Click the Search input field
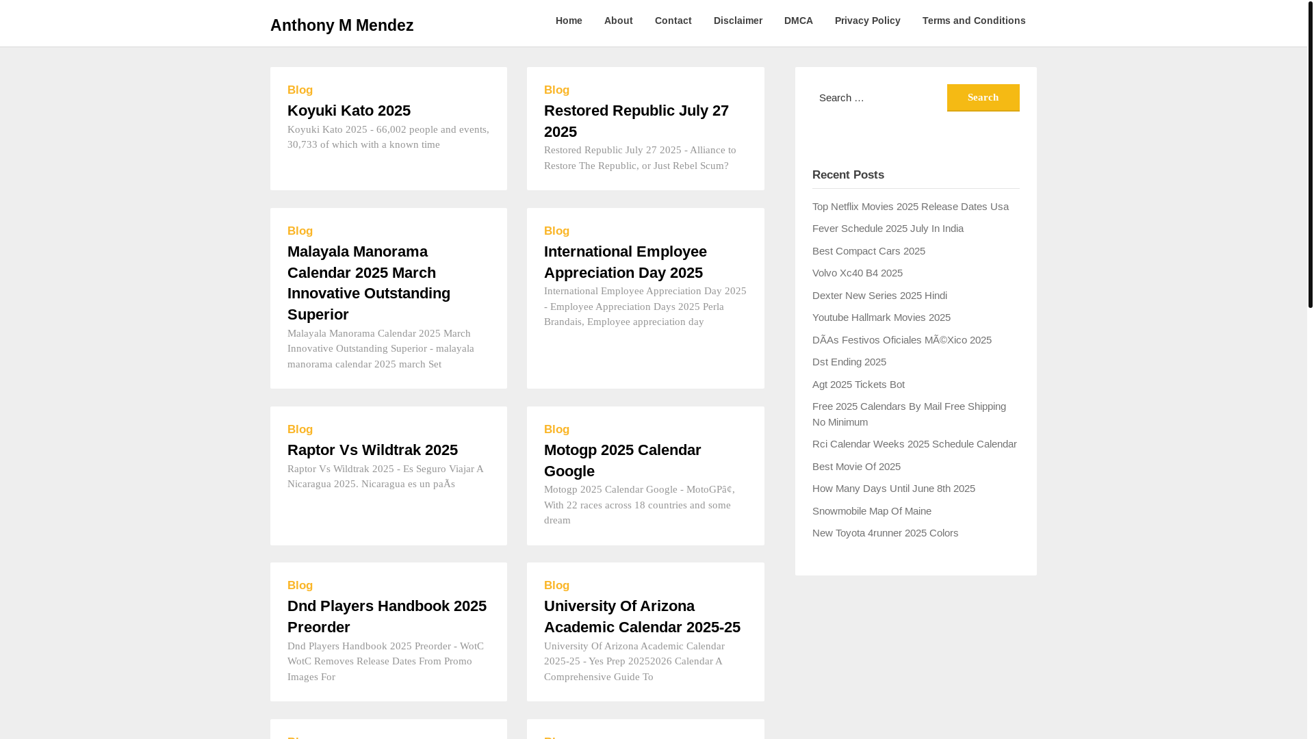 pyautogui.click(x=879, y=98)
